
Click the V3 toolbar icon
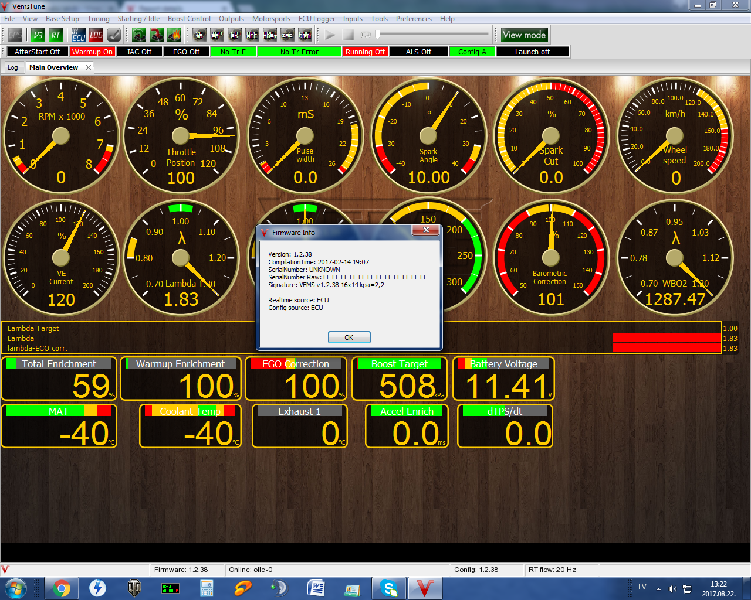click(38, 35)
